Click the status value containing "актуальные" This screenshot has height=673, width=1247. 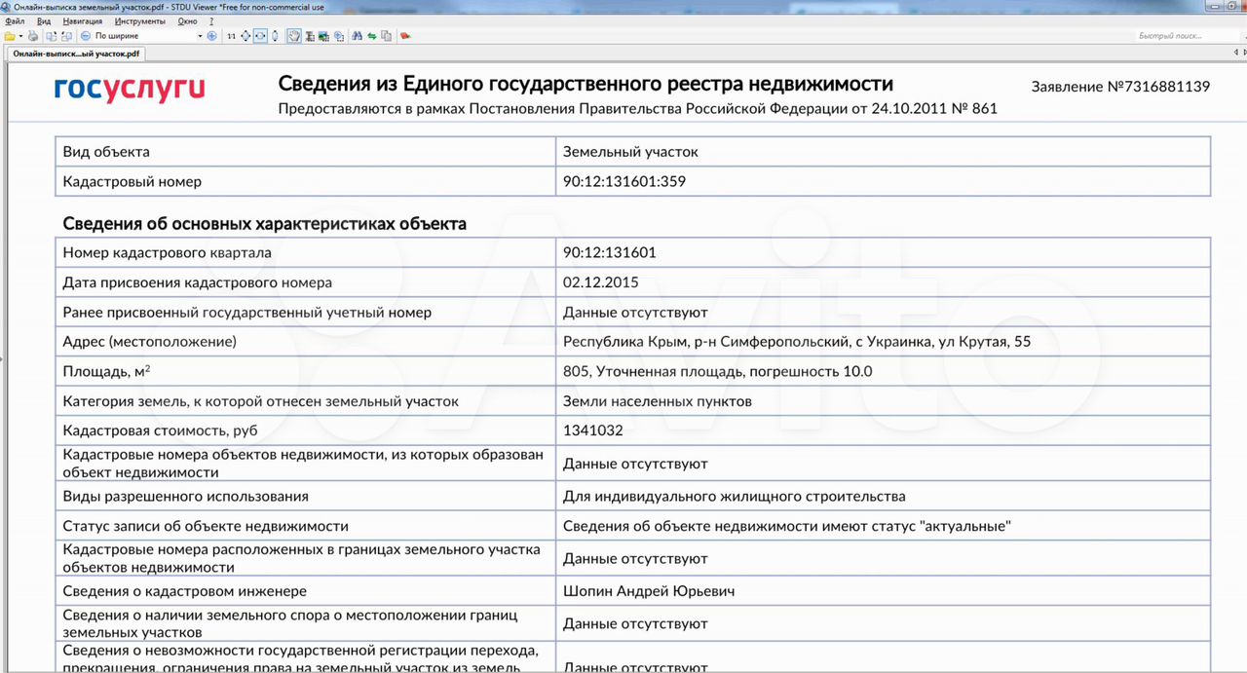coord(787,526)
